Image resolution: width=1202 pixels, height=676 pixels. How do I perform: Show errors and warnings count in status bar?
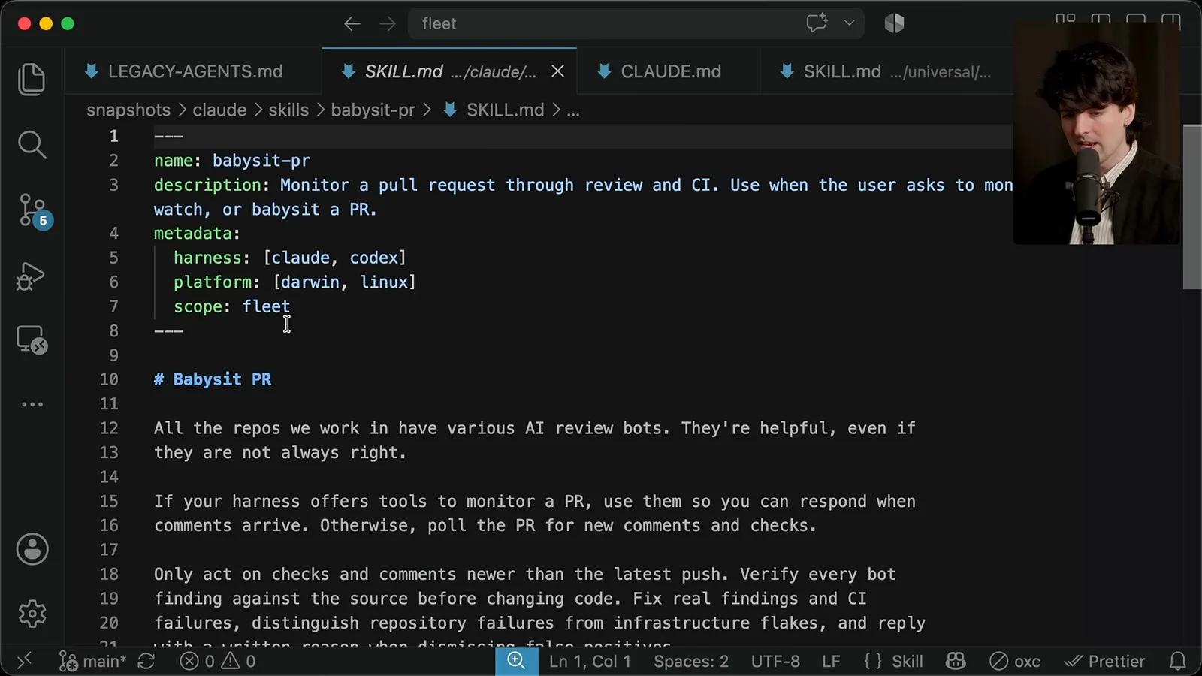218,661
